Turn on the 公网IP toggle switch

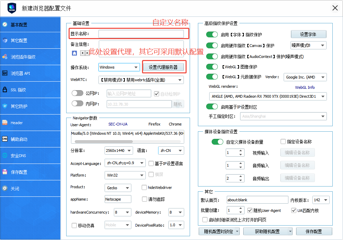[x=78, y=93]
